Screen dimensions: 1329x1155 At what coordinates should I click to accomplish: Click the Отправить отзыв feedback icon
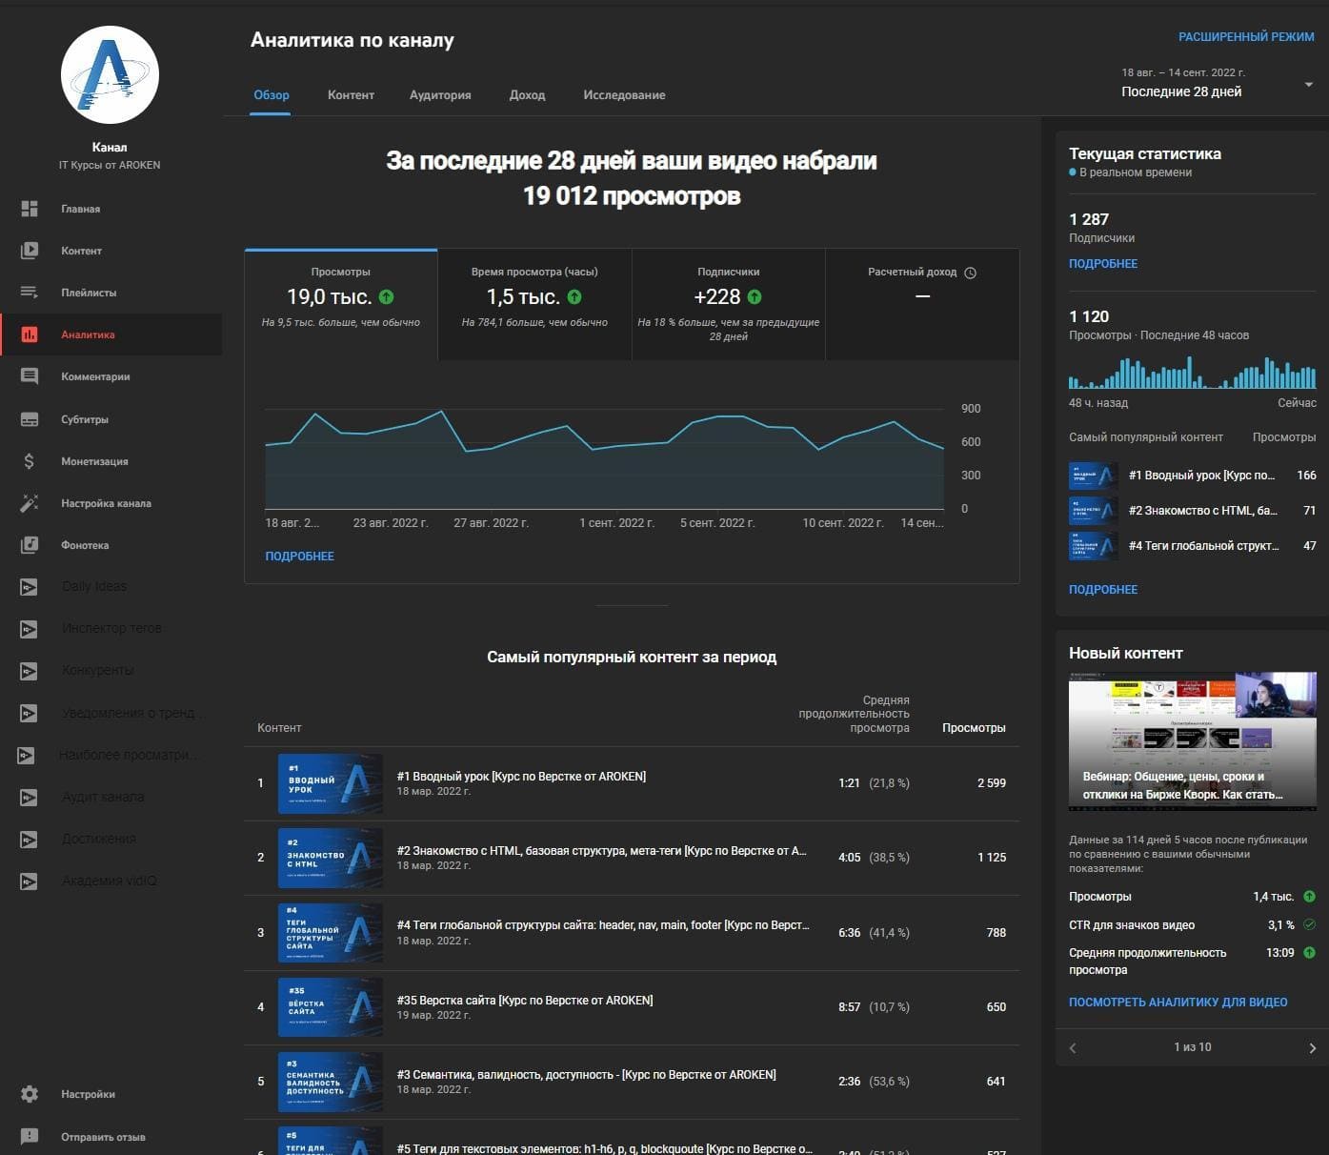pyautogui.click(x=30, y=1136)
